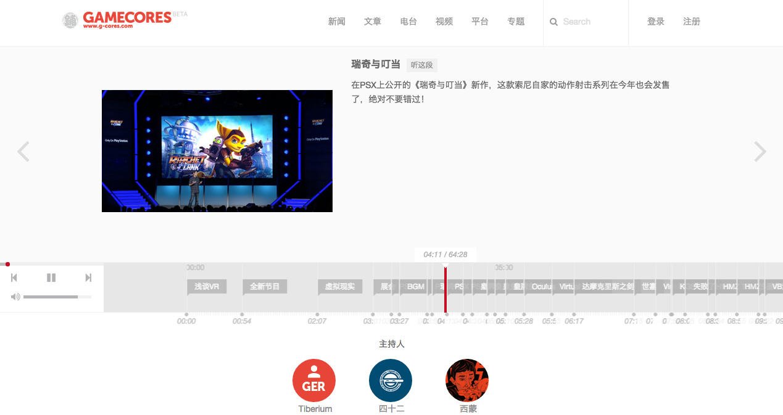The image size is (783, 415).
Task: Jump to the 虚拟现实 segment
Action: [x=340, y=287]
